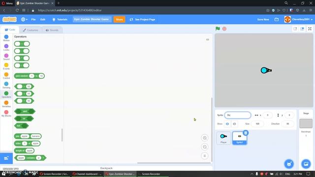Select the Control block category

(x=6, y=76)
